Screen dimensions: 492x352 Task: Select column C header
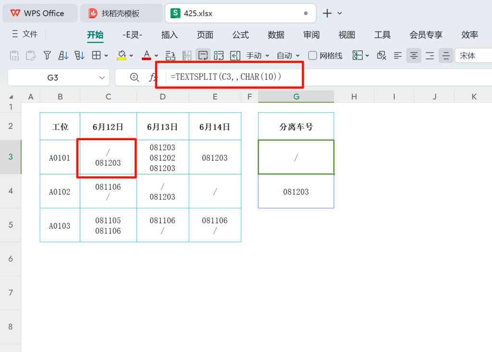pyautogui.click(x=108, y=97)
